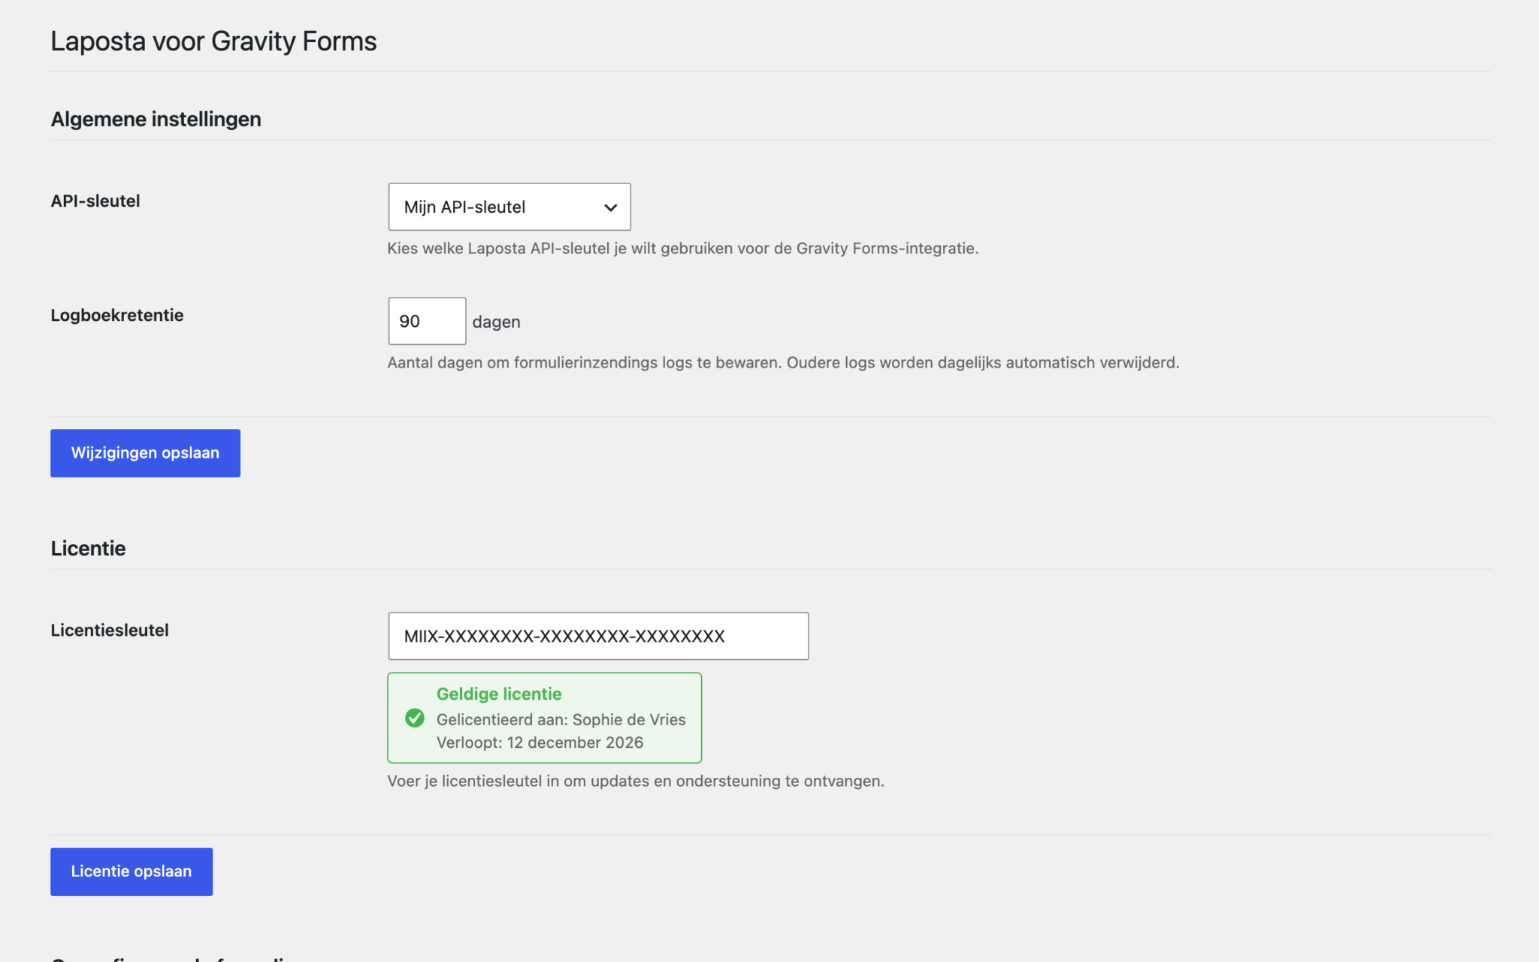The image size is (1539, 962).
Task: Click the Logboekretentie days input field
Action: (x=427, y=321)
